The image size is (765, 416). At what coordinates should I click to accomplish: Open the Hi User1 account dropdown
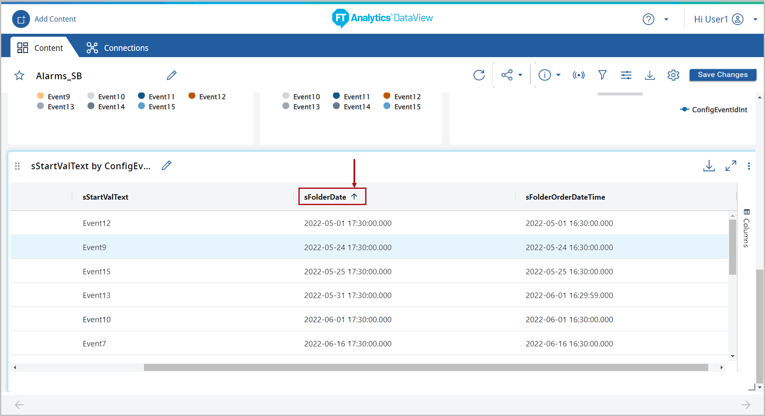tap(755, 19)
